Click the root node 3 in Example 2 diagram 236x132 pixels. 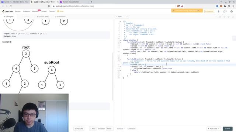[x=26, y=54]
